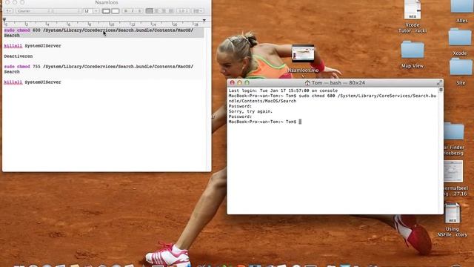This screenshot has width=474, height=267.
Task: Zoom the Terminal using the green button
Action: pos(247,82)
